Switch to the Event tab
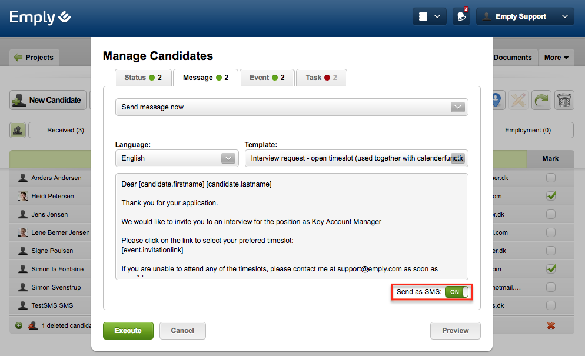Image resolution: width=585 pixels, height=356 pixels. pos(267,78)
